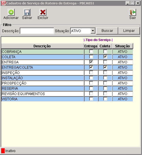Enable Coleta checkbox for PROSPECÇÃO row
Screen dimensions: 142x155
click(x=105, y=83)
